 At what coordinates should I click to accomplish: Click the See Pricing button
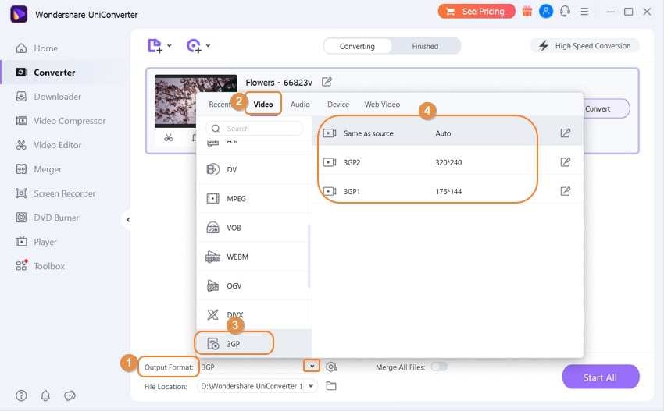point(477,12)
